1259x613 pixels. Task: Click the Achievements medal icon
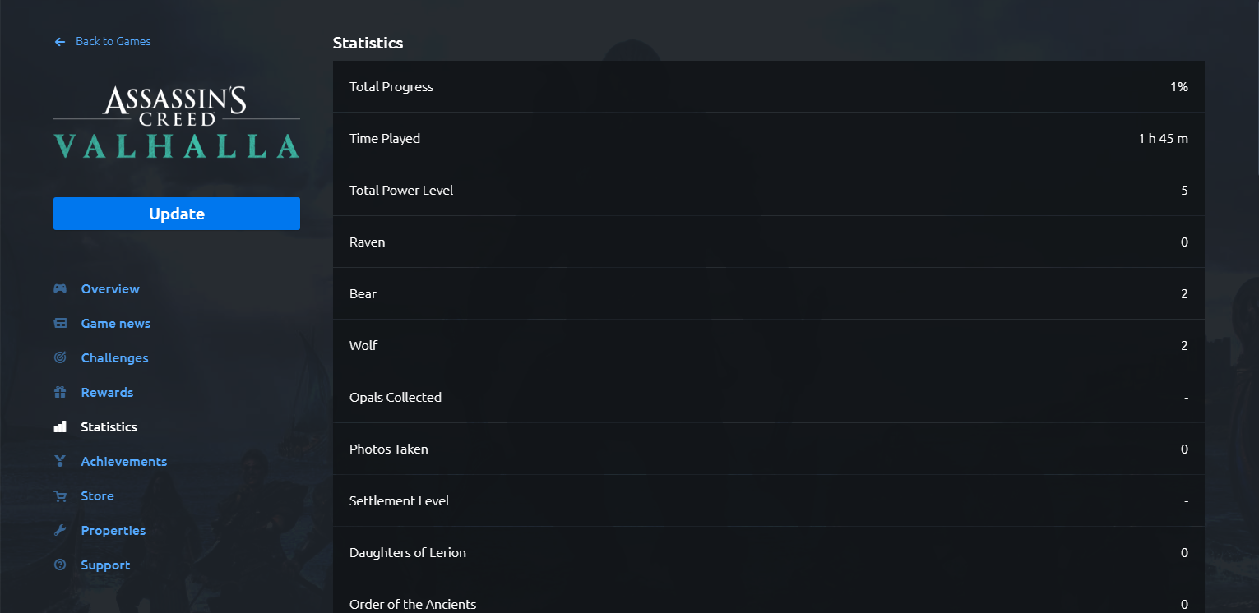[x=60, y=461]
